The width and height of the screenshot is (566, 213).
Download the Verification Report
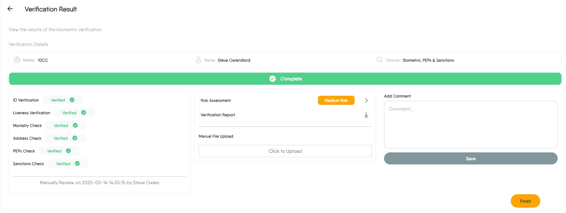point(366,115)
